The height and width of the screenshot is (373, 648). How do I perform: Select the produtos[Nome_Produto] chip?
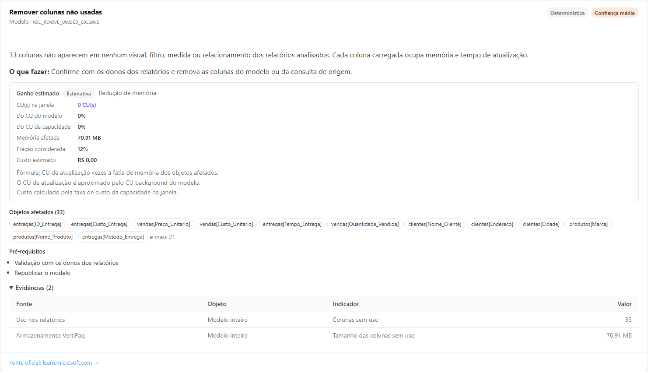(x=43, y=237)
